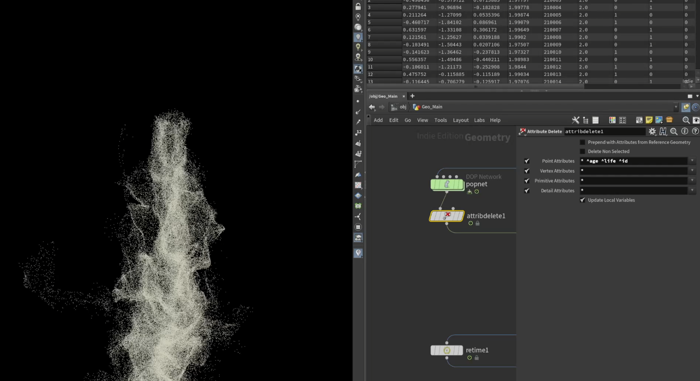Open the Add menu in network editor
Viewport: 700px width, 381px height.
tap(378, 120)
